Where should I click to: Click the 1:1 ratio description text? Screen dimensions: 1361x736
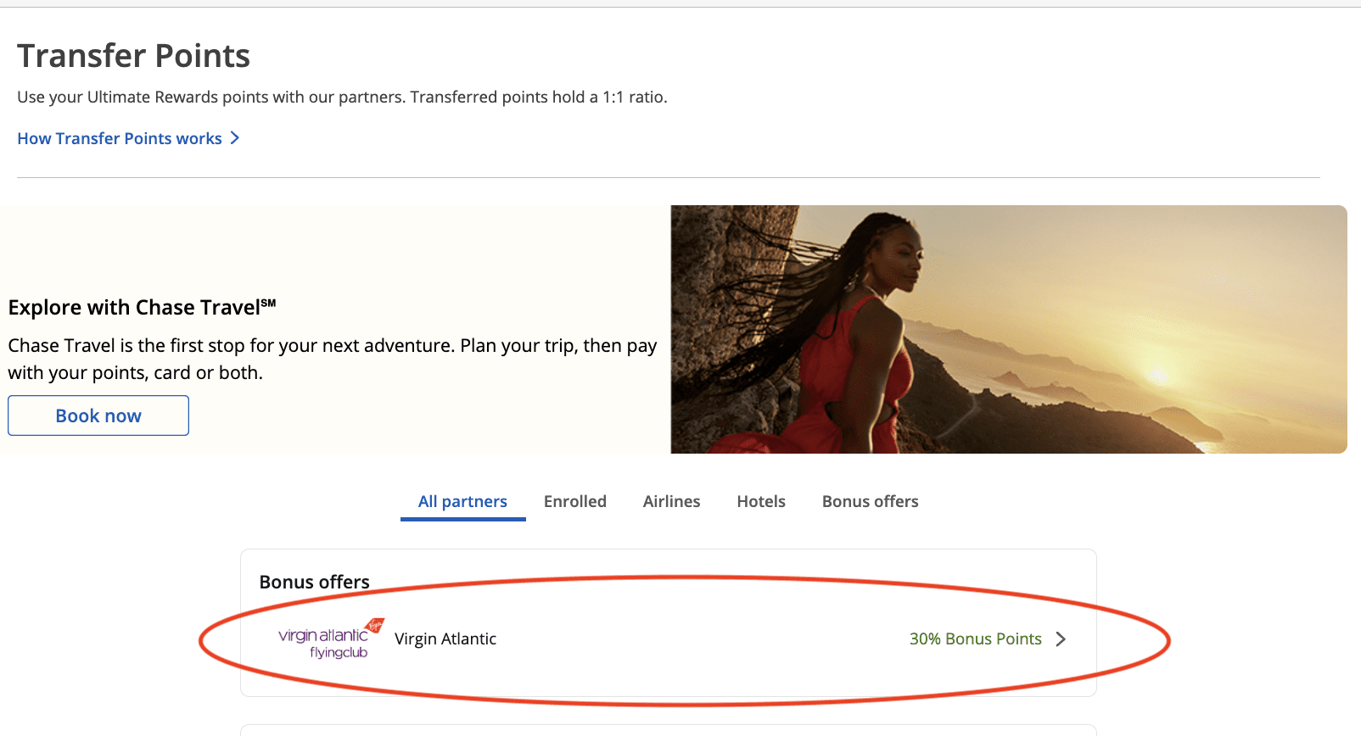pos(342,97)
